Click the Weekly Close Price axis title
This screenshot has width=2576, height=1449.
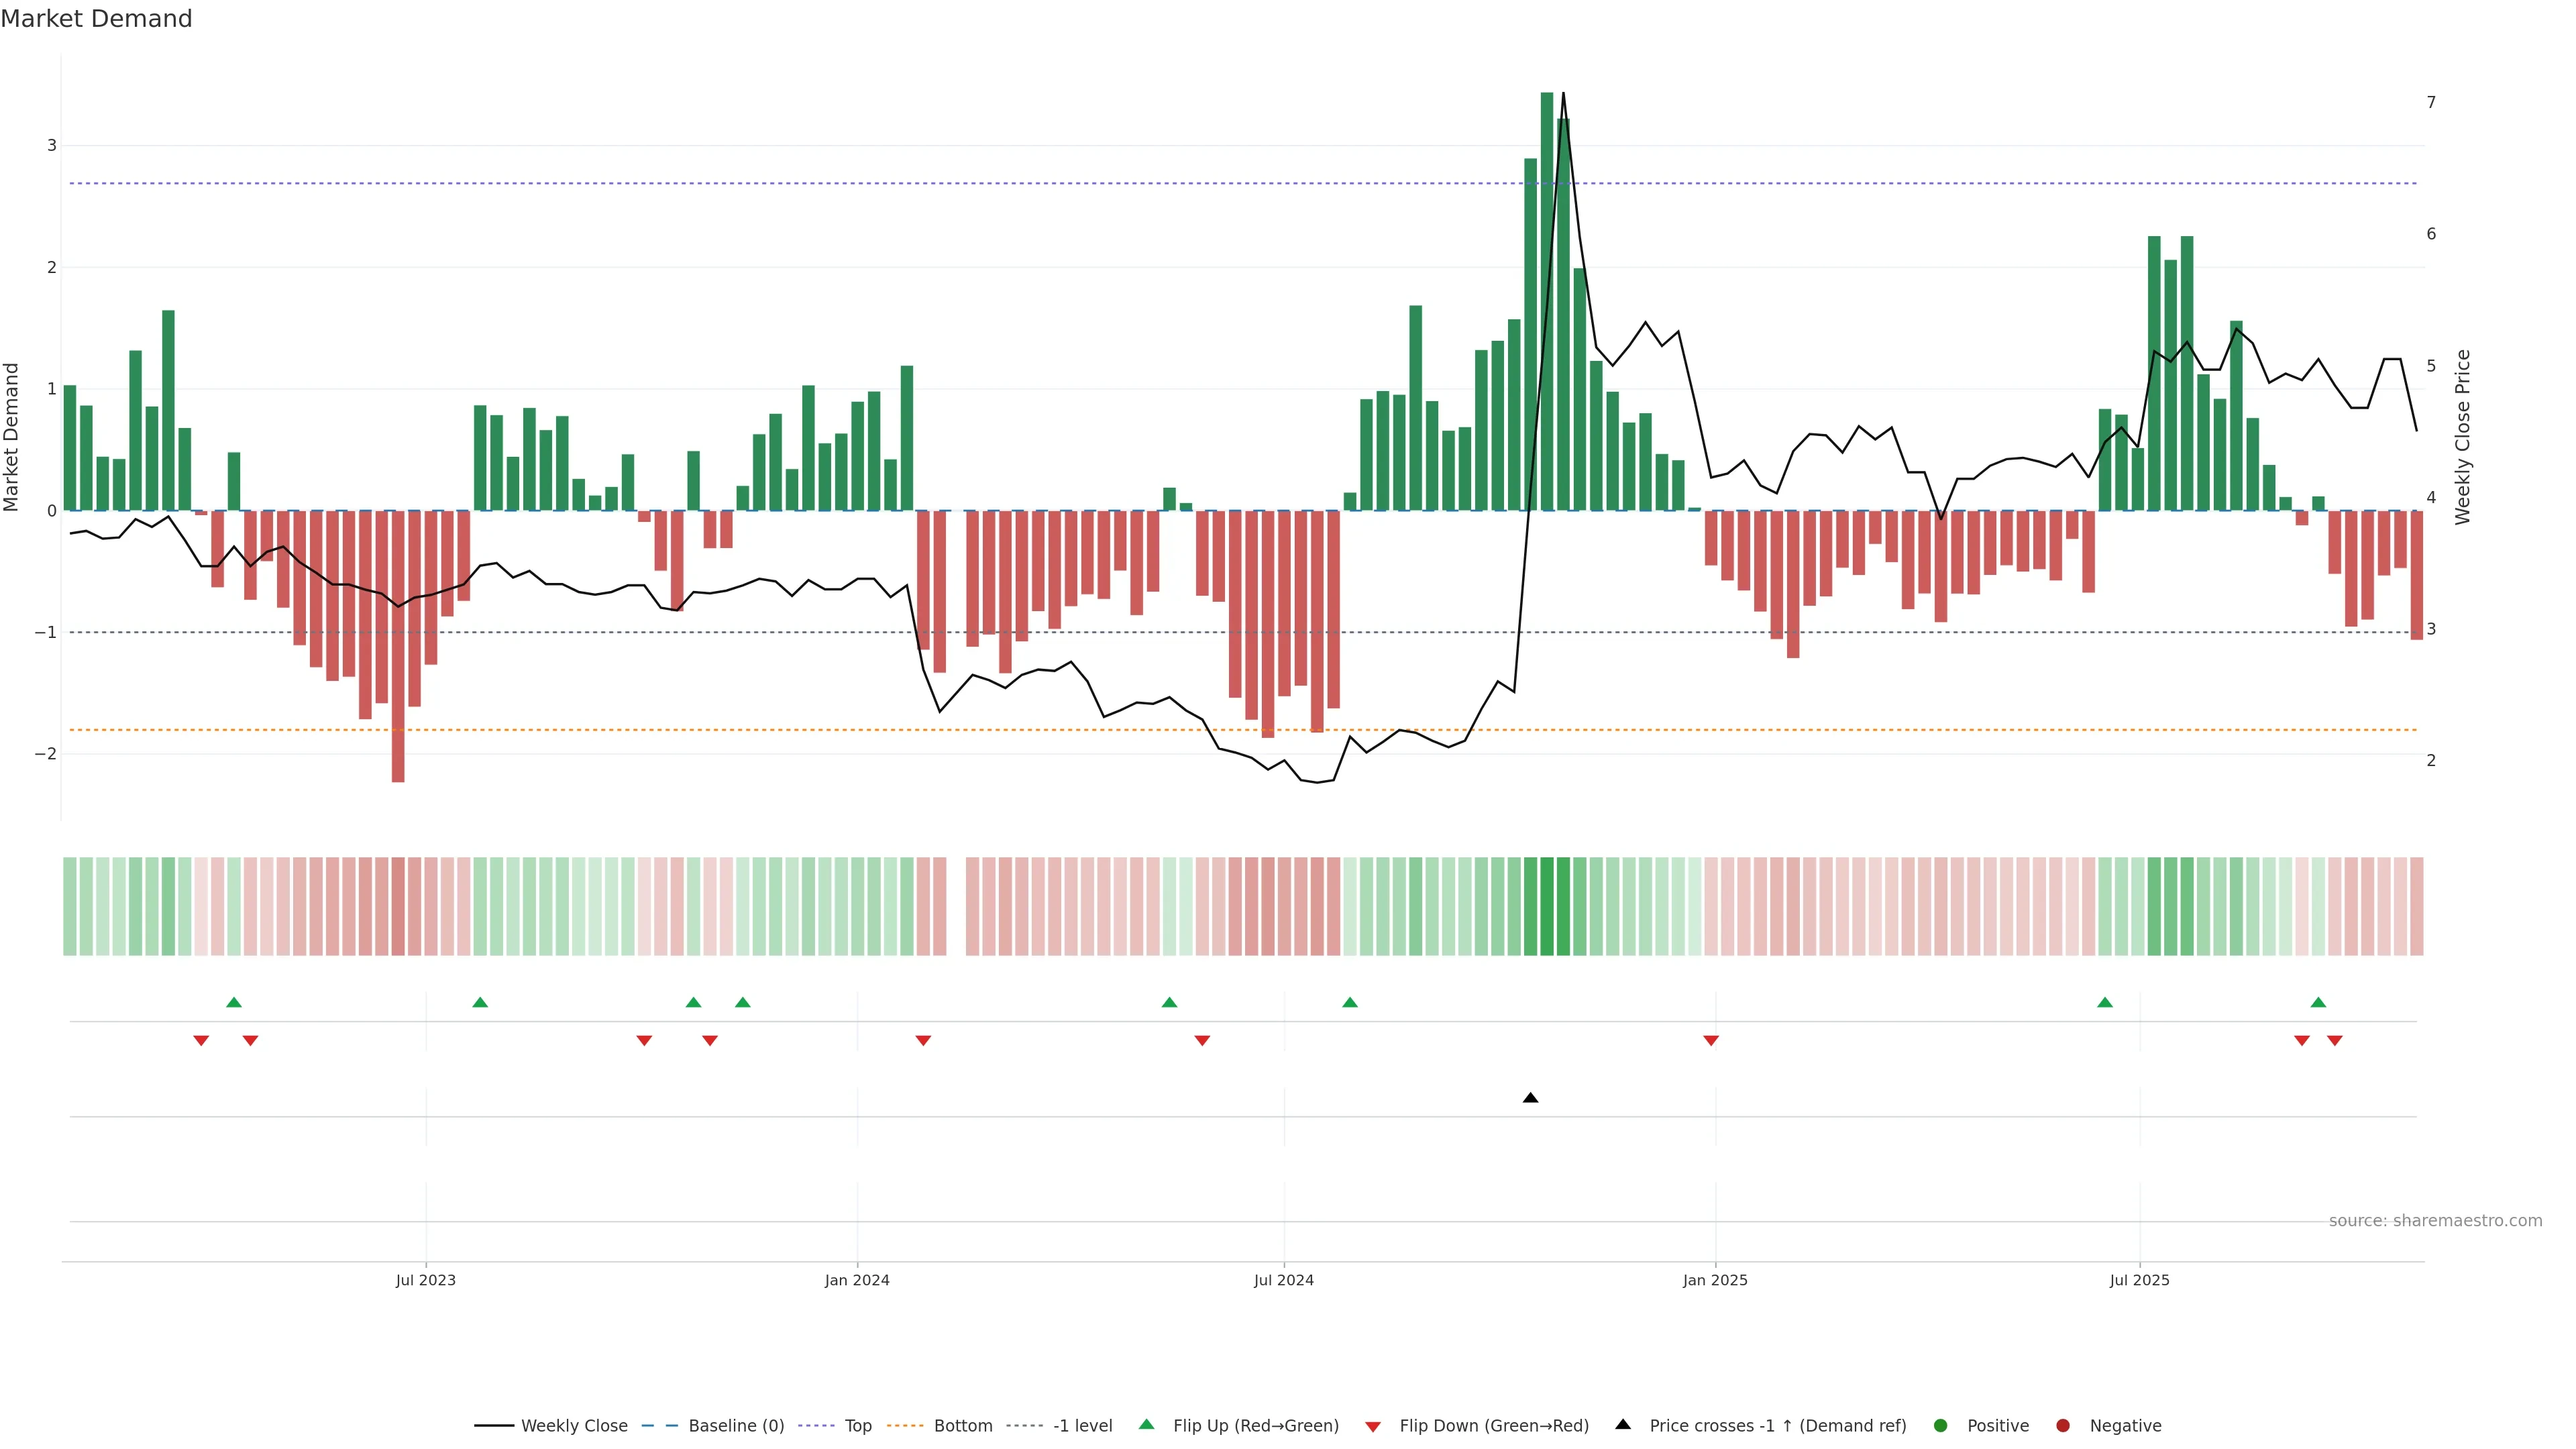point(2463,437)
